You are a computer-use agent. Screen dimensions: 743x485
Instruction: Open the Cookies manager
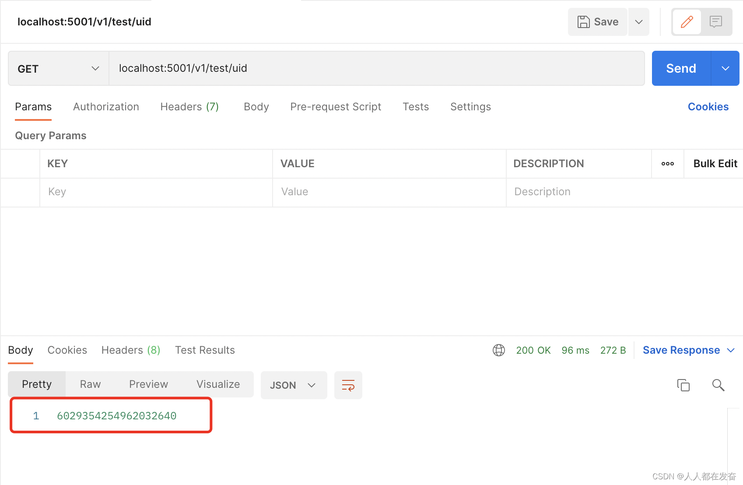pos(708,106)
